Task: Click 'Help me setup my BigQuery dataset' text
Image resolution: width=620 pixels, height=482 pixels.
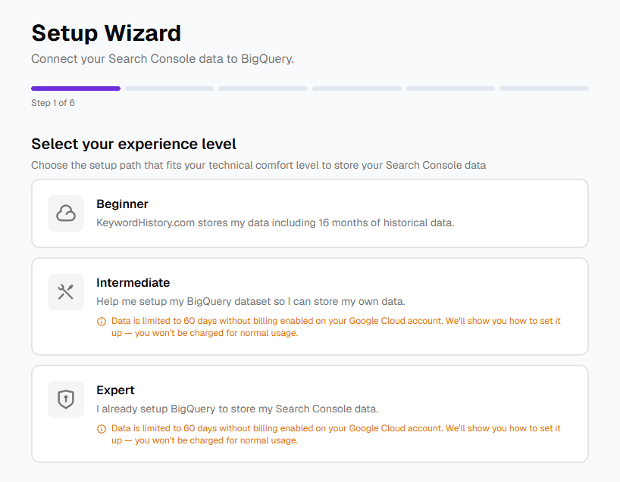Action: point(251,302)
